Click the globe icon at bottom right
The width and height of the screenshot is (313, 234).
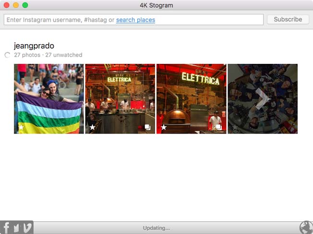(x=305, y=227)
